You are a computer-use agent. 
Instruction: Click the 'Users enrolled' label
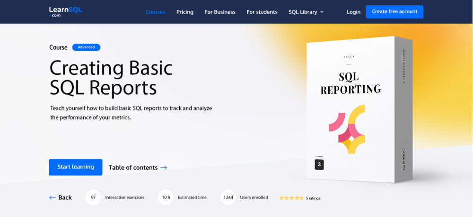(254, 198)
